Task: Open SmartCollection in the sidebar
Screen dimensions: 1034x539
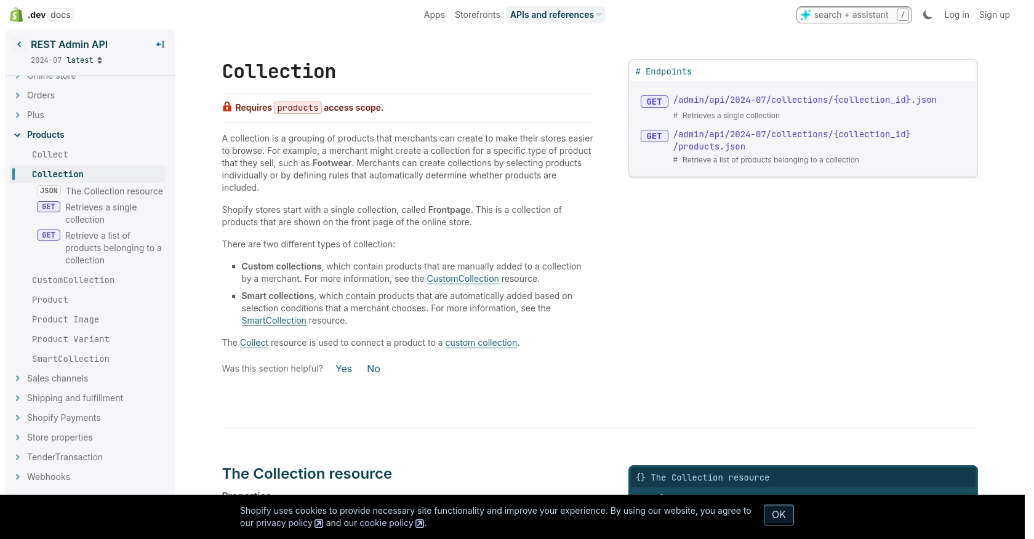Action: [71, 359]
